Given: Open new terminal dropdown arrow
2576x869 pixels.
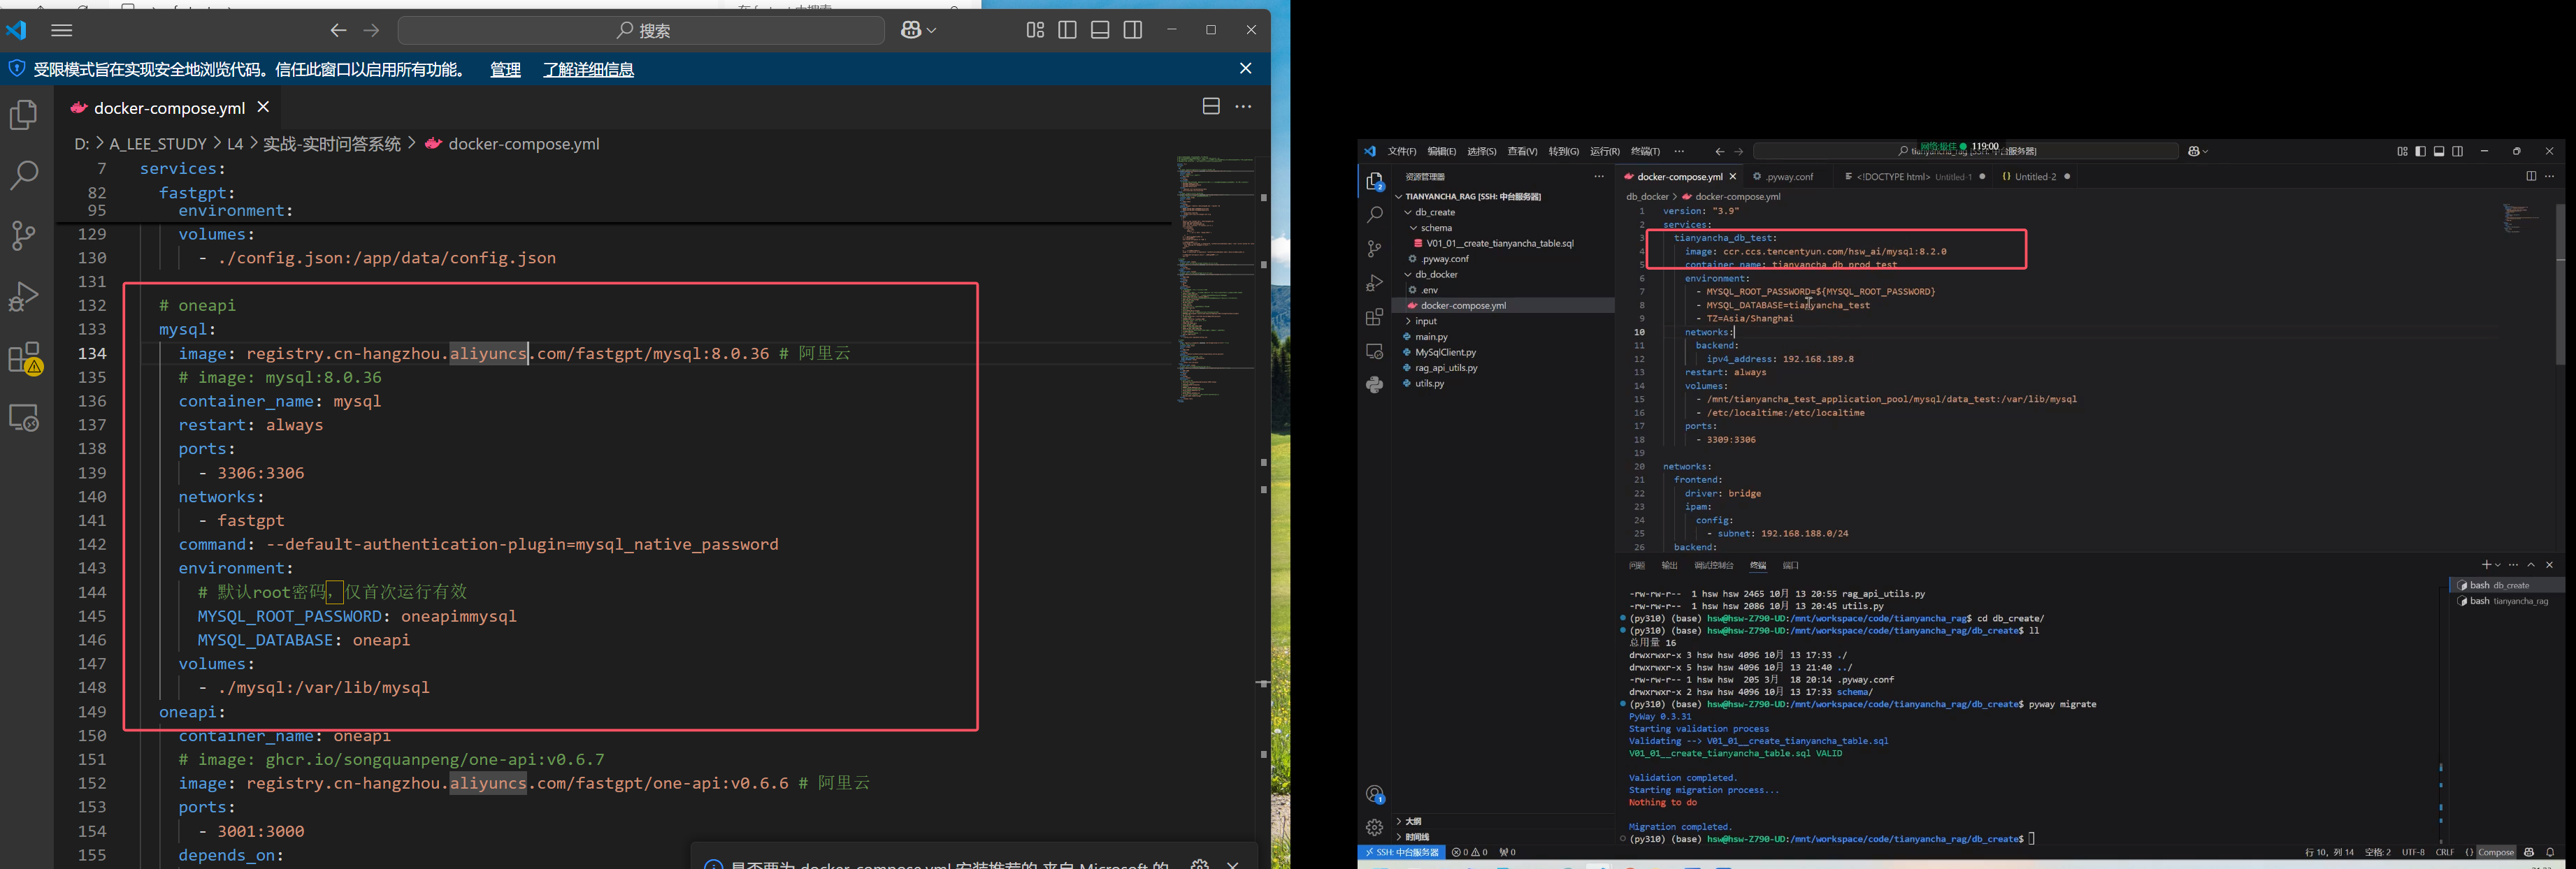Looking at the screenshot, I should (2498, 565).
